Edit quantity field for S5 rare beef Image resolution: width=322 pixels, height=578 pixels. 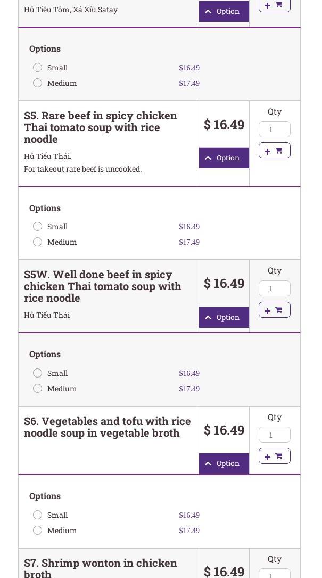click(x=274, y=130)
